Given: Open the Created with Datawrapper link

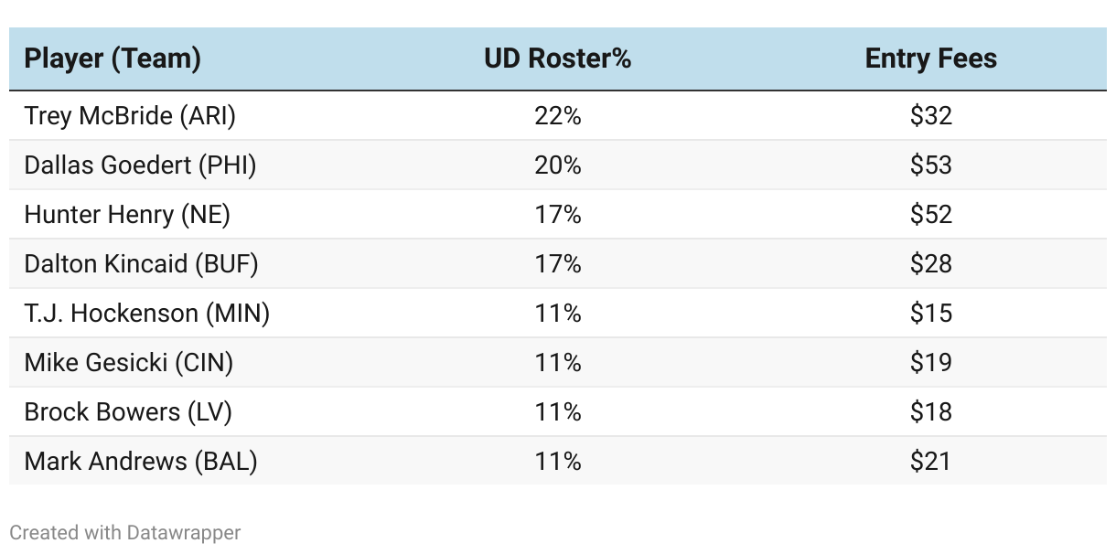Looking at the screenshot, I should coord(125,532).
